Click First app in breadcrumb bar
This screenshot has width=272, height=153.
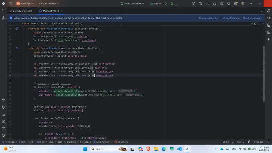point(8,142)
